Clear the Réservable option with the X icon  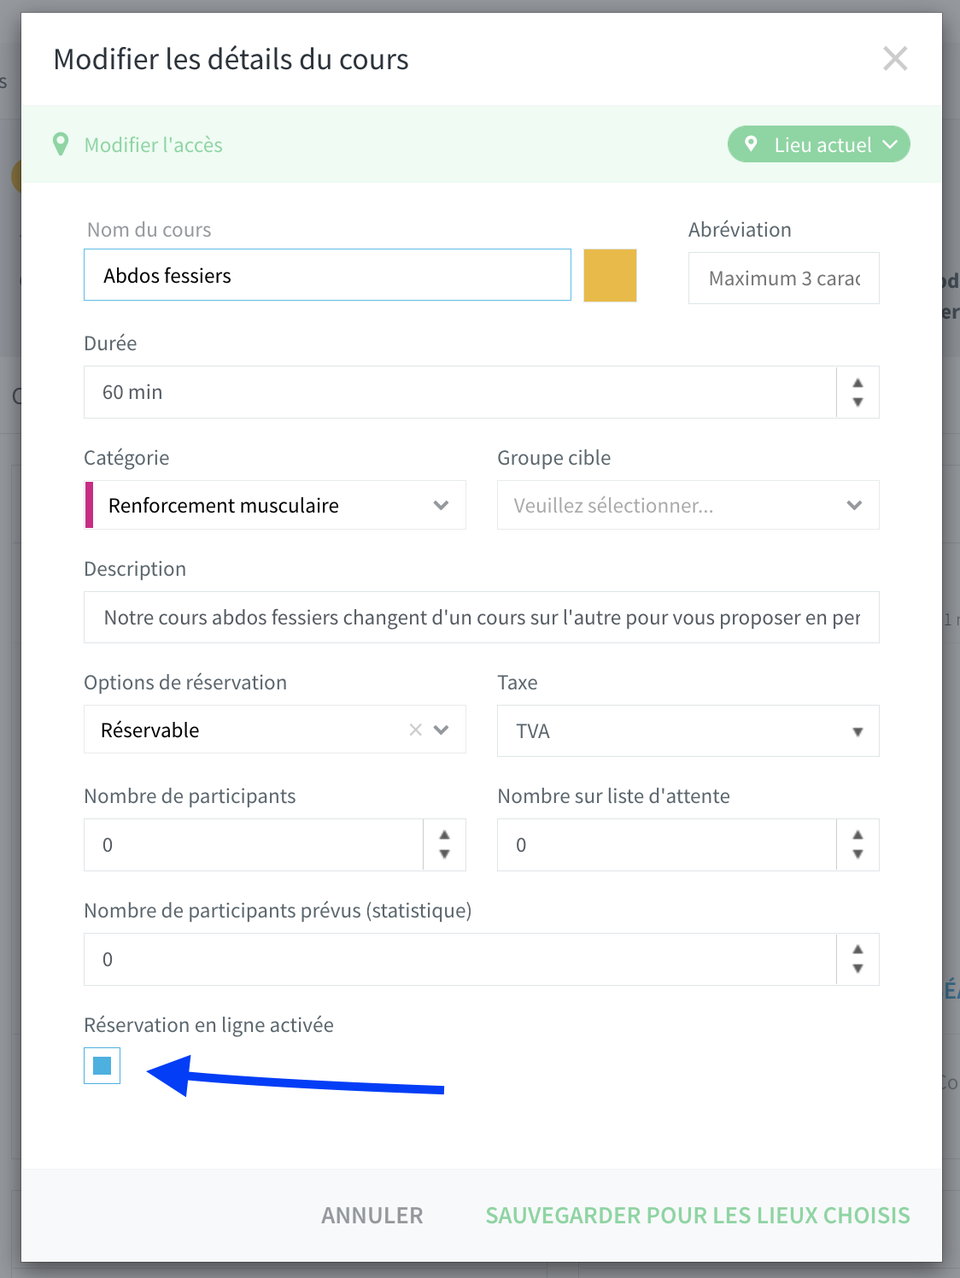416,730
